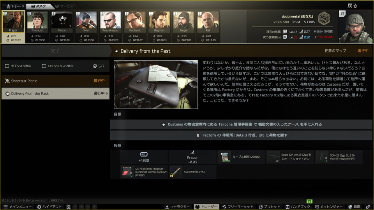
Task: Select the Customs Tarcone case objective row
Action: (241, 124)
